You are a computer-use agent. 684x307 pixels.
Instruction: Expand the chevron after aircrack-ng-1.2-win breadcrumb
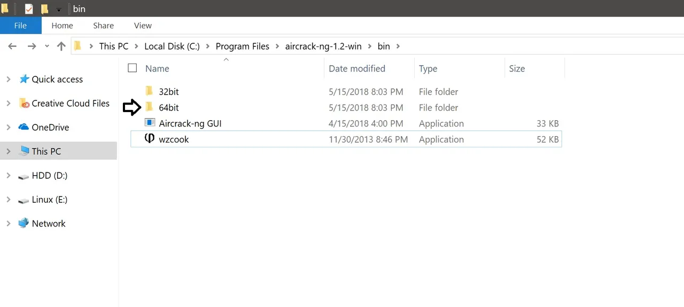click(x=370, y=46)
